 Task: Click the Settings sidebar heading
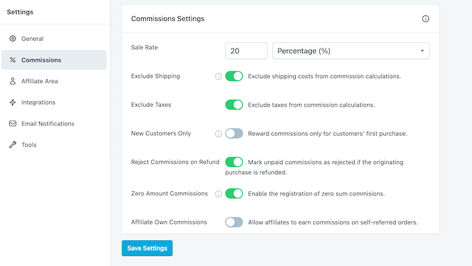[x=20, y=12]
